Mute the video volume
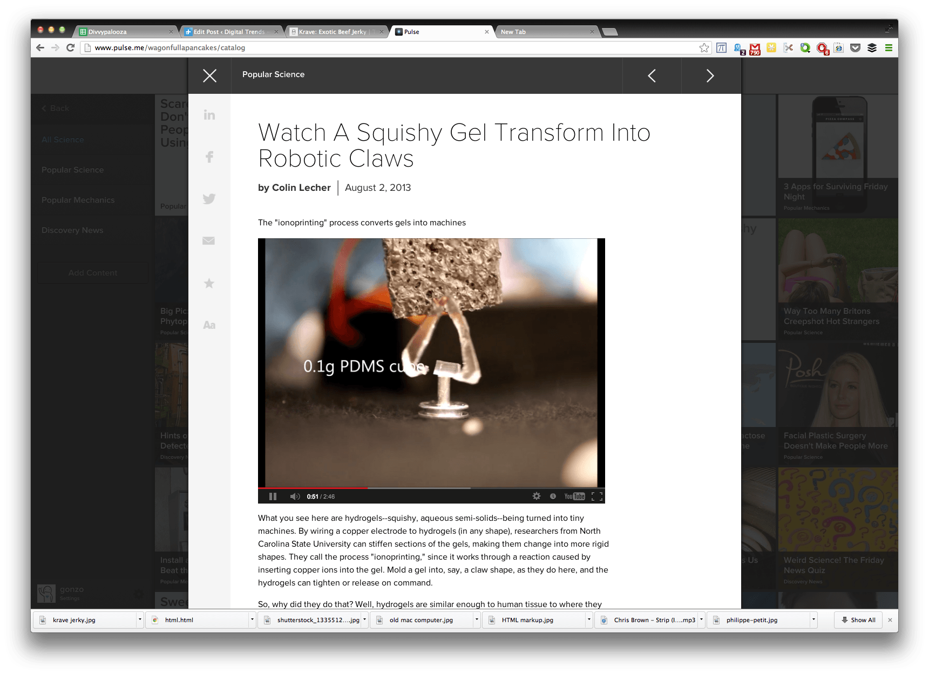This screenshot has width=929, height=675. [295, 497]
